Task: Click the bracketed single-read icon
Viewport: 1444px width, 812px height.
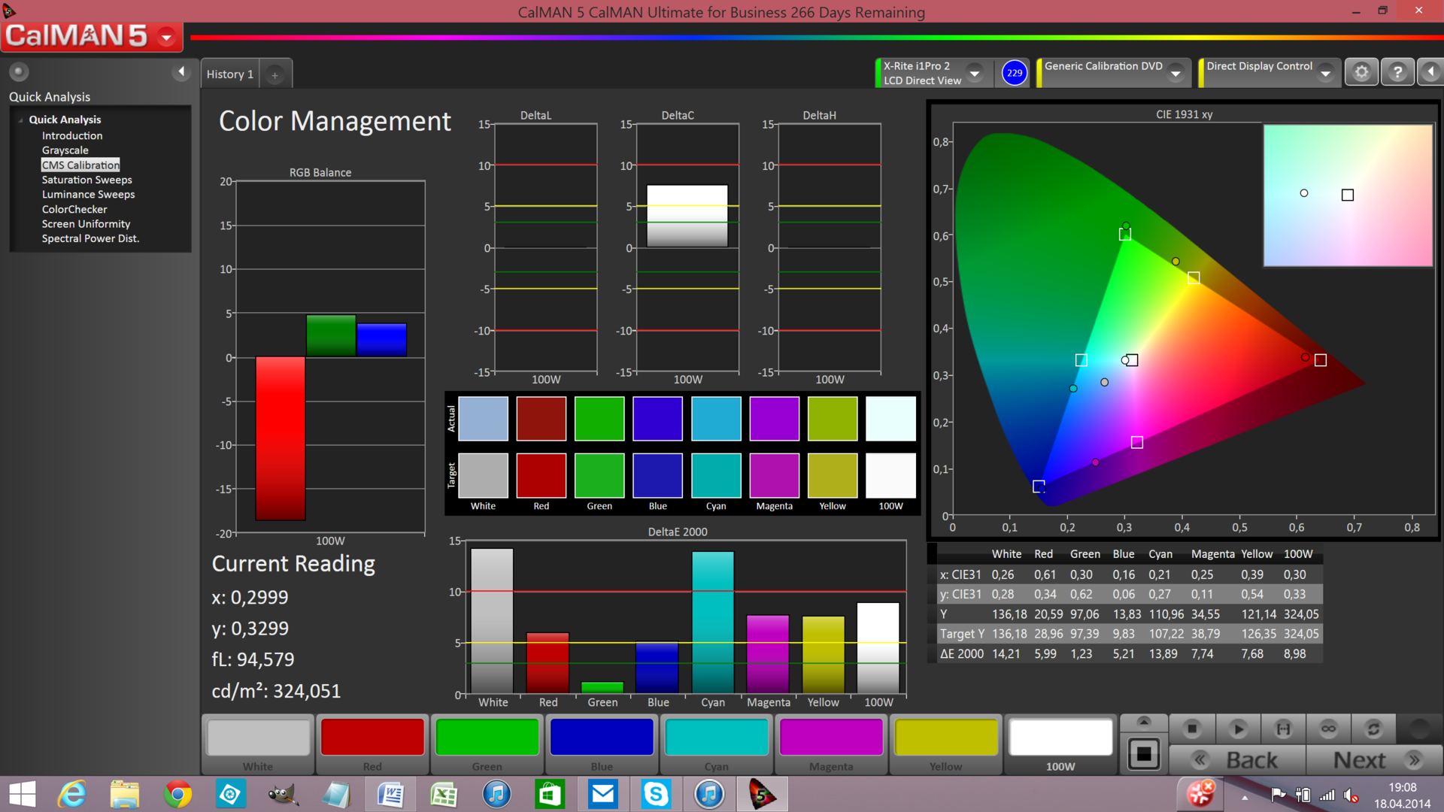Action: point(1283,729)
